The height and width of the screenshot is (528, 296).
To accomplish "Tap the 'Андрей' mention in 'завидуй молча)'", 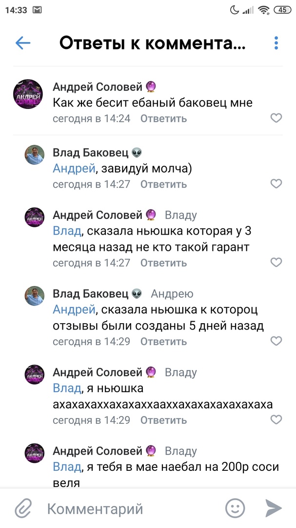I will [74, 169].
